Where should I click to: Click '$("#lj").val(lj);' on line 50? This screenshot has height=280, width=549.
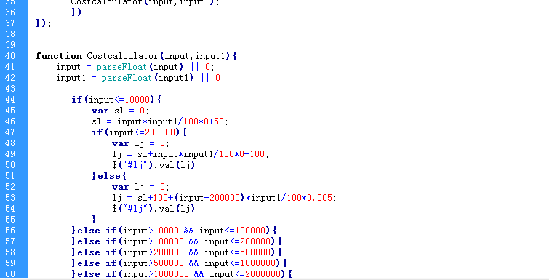tap(156, 165)
